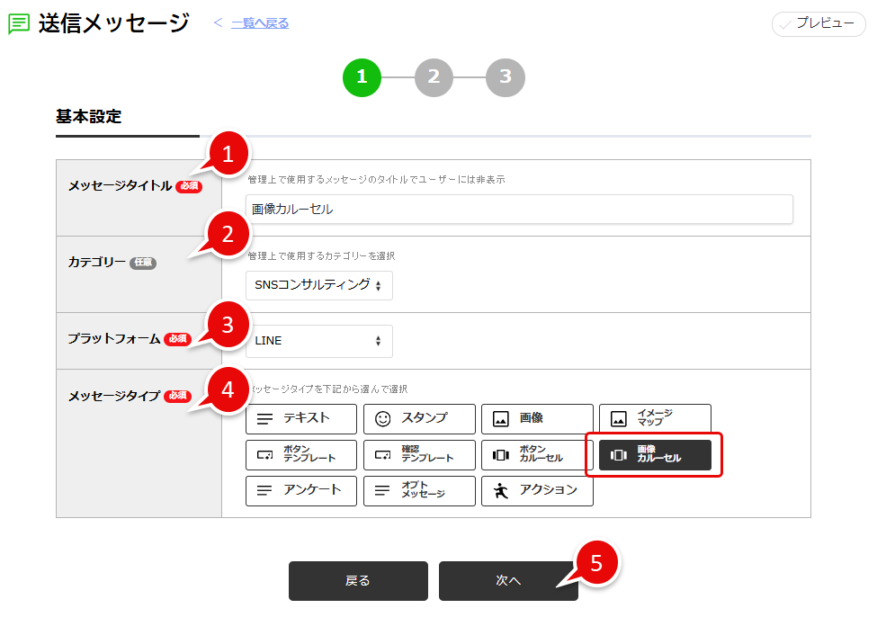Screen dimensions: 877x644
Task: Click the プレビュー button
Action: 818,24
